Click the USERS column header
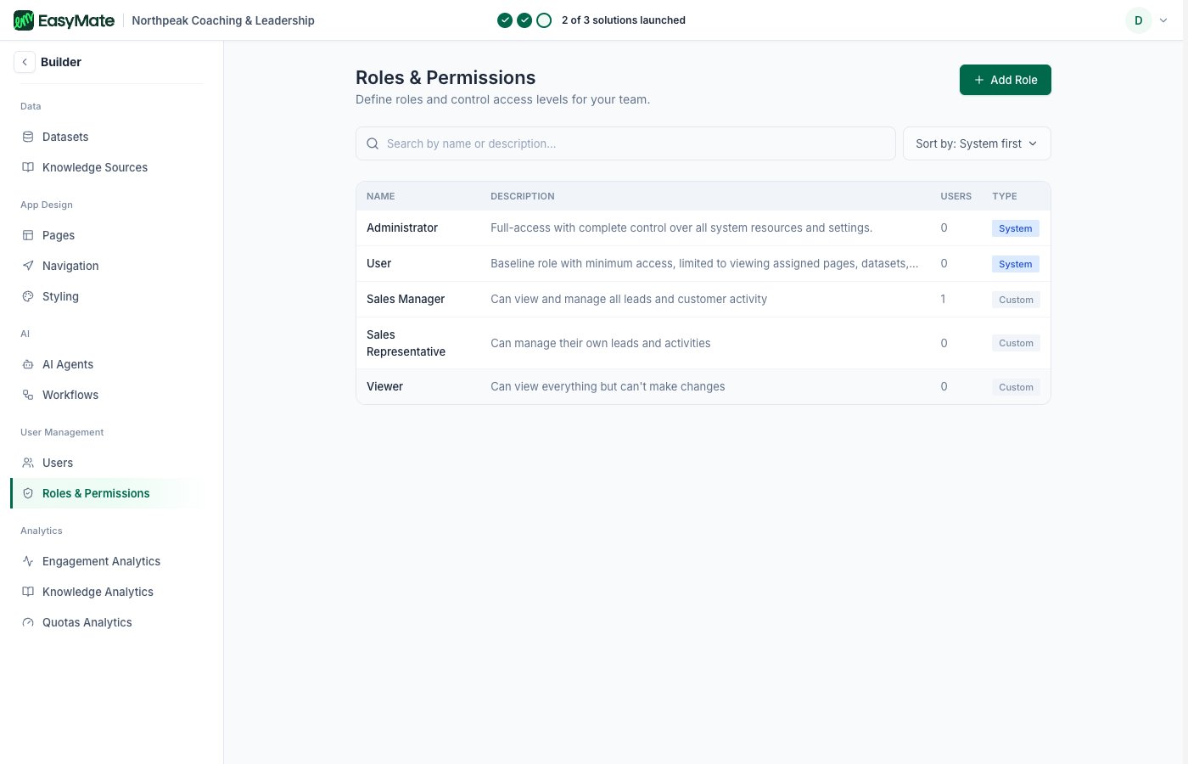Image resolution: width=1188 pixels, height=764 pixels. click(956, 196)
